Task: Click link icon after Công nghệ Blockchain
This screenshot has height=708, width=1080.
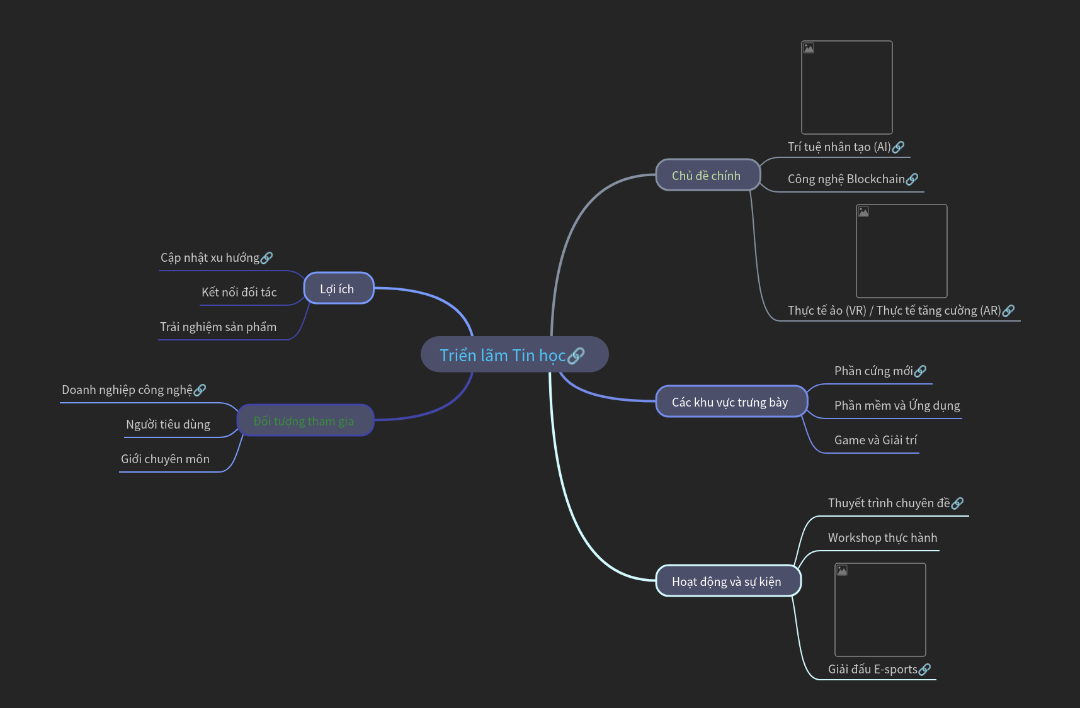Action: click(912, 179)
